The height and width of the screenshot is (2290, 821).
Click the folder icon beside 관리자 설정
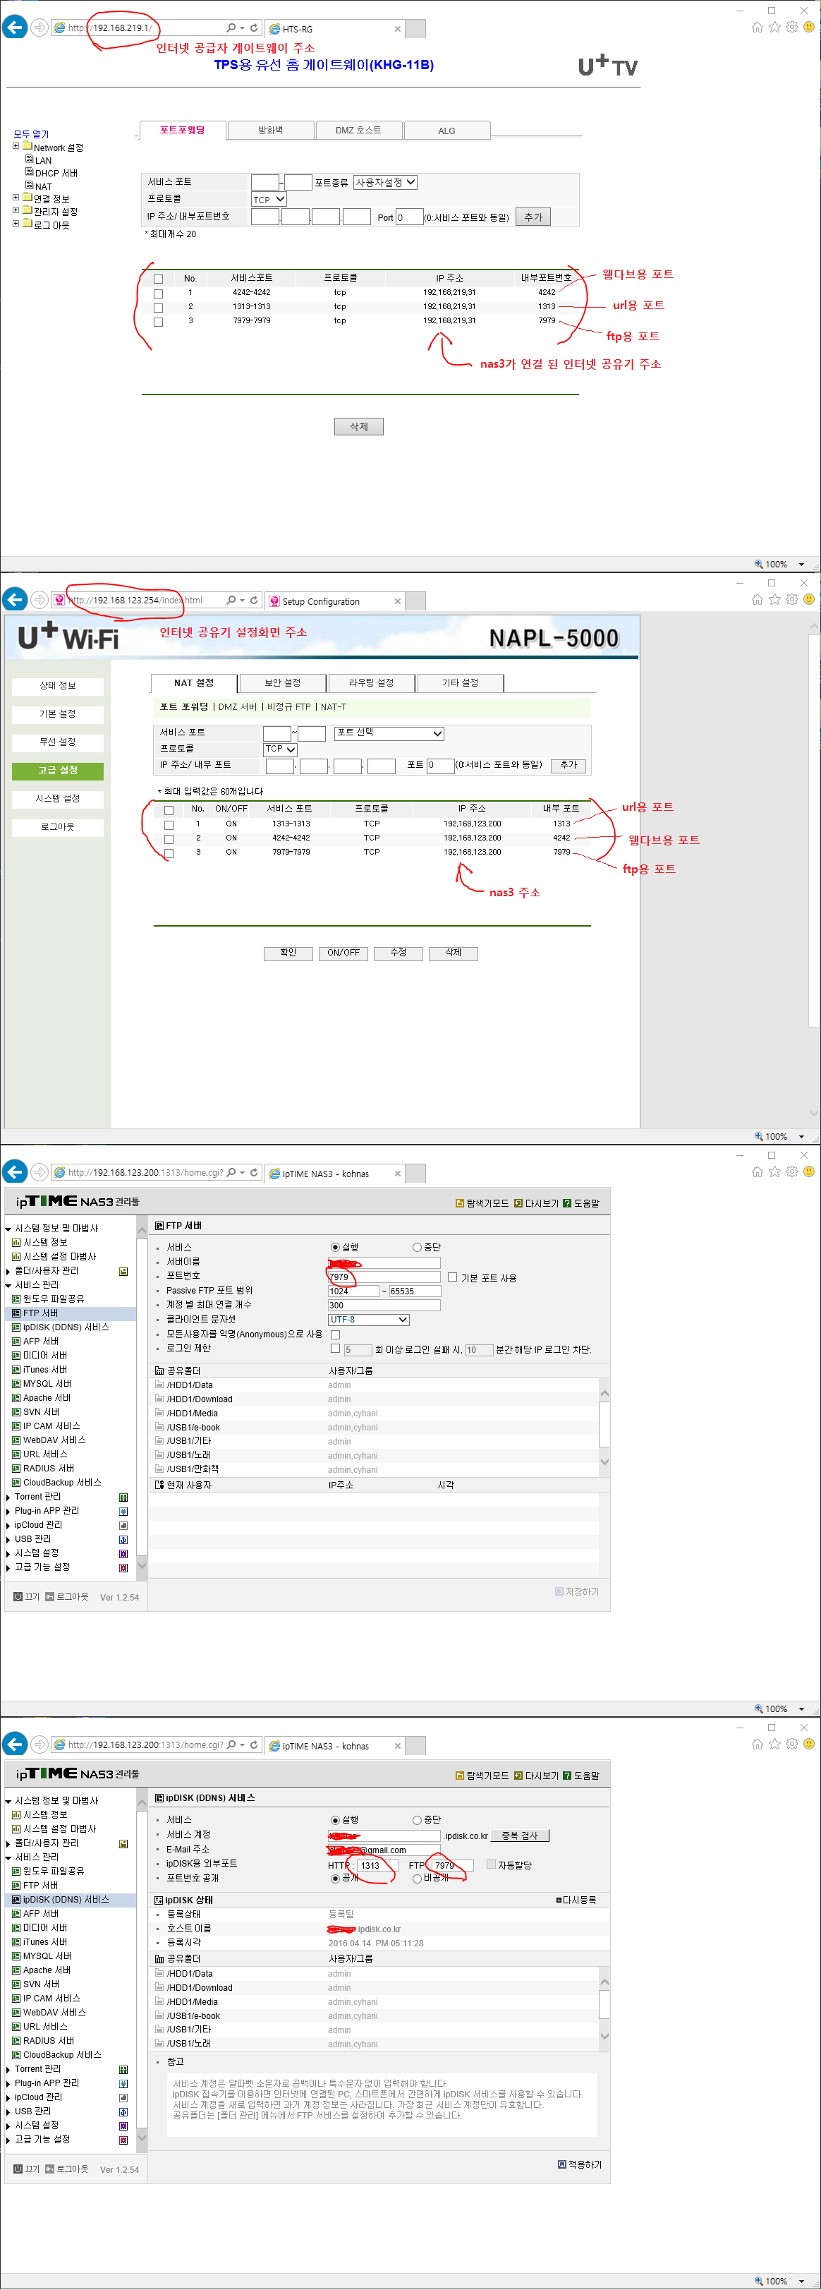(27, 211)
